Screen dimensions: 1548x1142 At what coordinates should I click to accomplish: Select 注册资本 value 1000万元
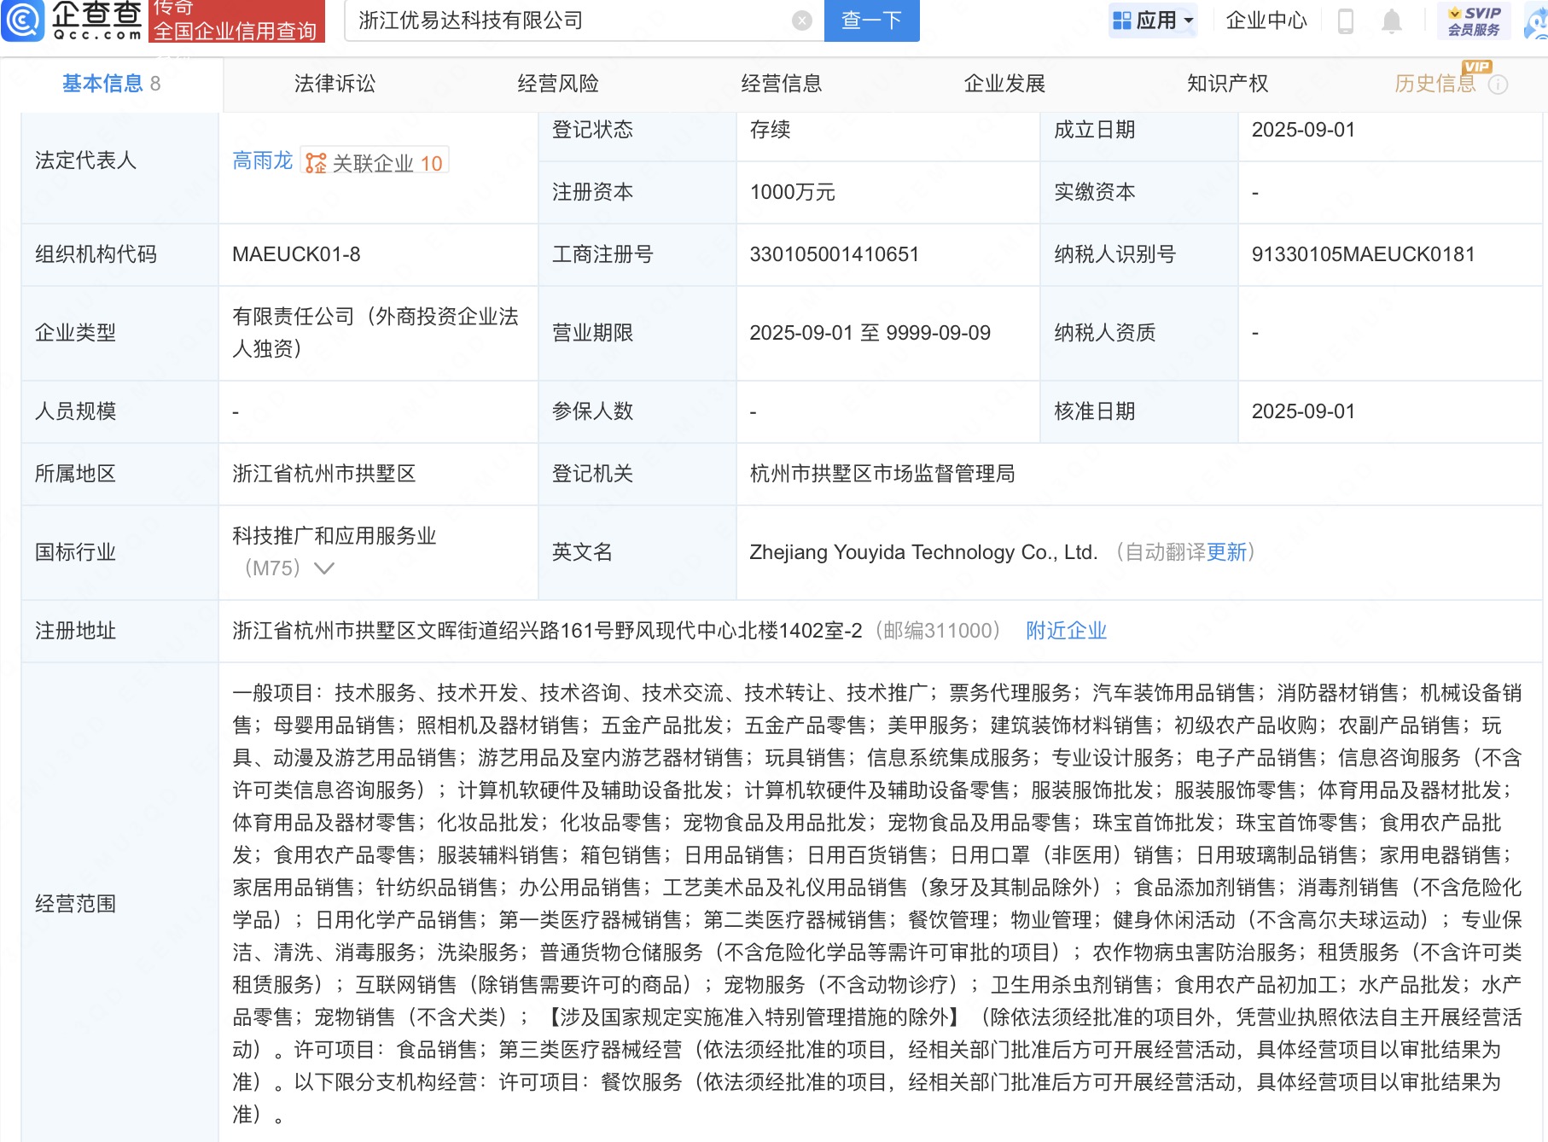point(792,192)
